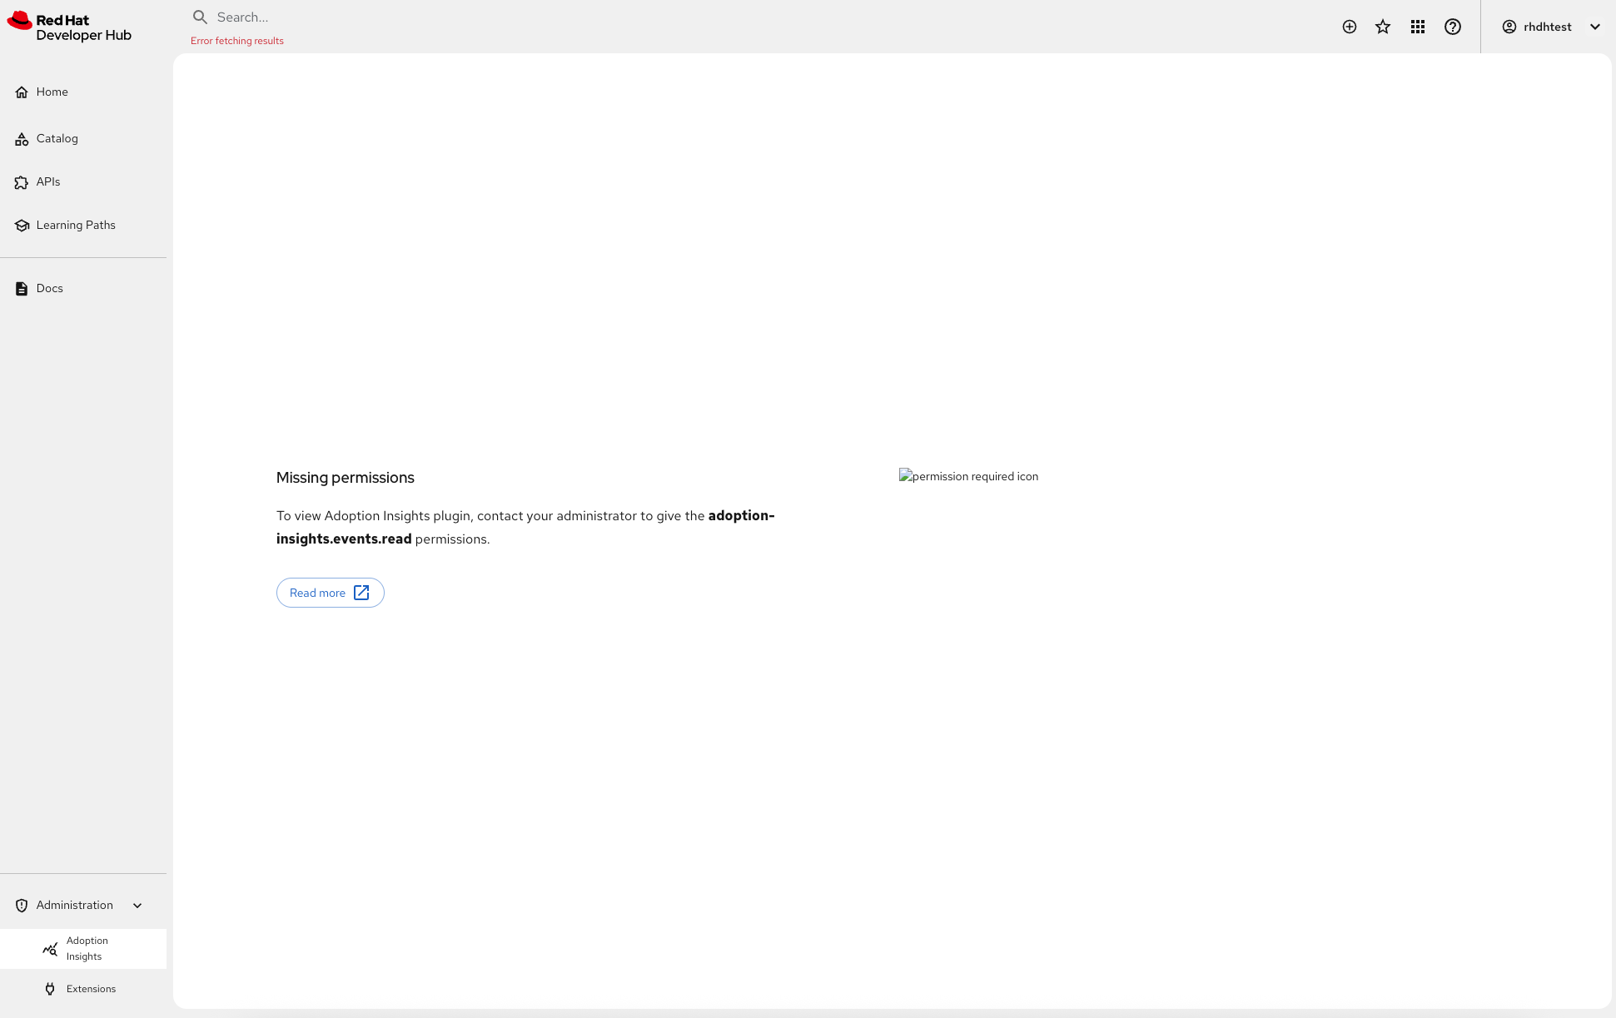Click the Docs document icon
Image resolution: width=1616 pixels, height=1018 pixels.
22,289
